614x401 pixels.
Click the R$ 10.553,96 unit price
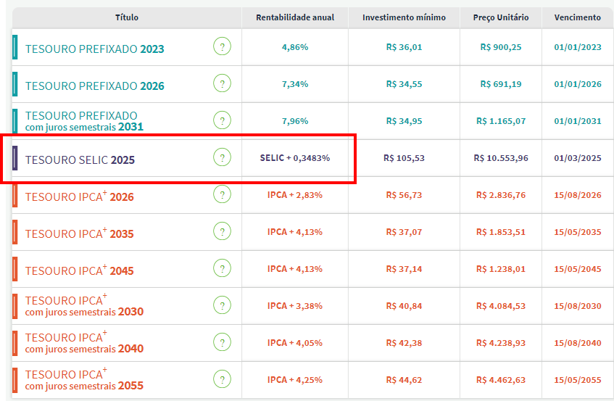click(500, 158)
